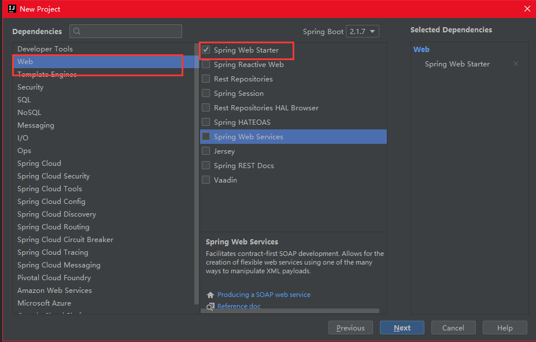Screen dimensions: 536x342
Task: Close the New Project dialog
Action: point(527,9)
